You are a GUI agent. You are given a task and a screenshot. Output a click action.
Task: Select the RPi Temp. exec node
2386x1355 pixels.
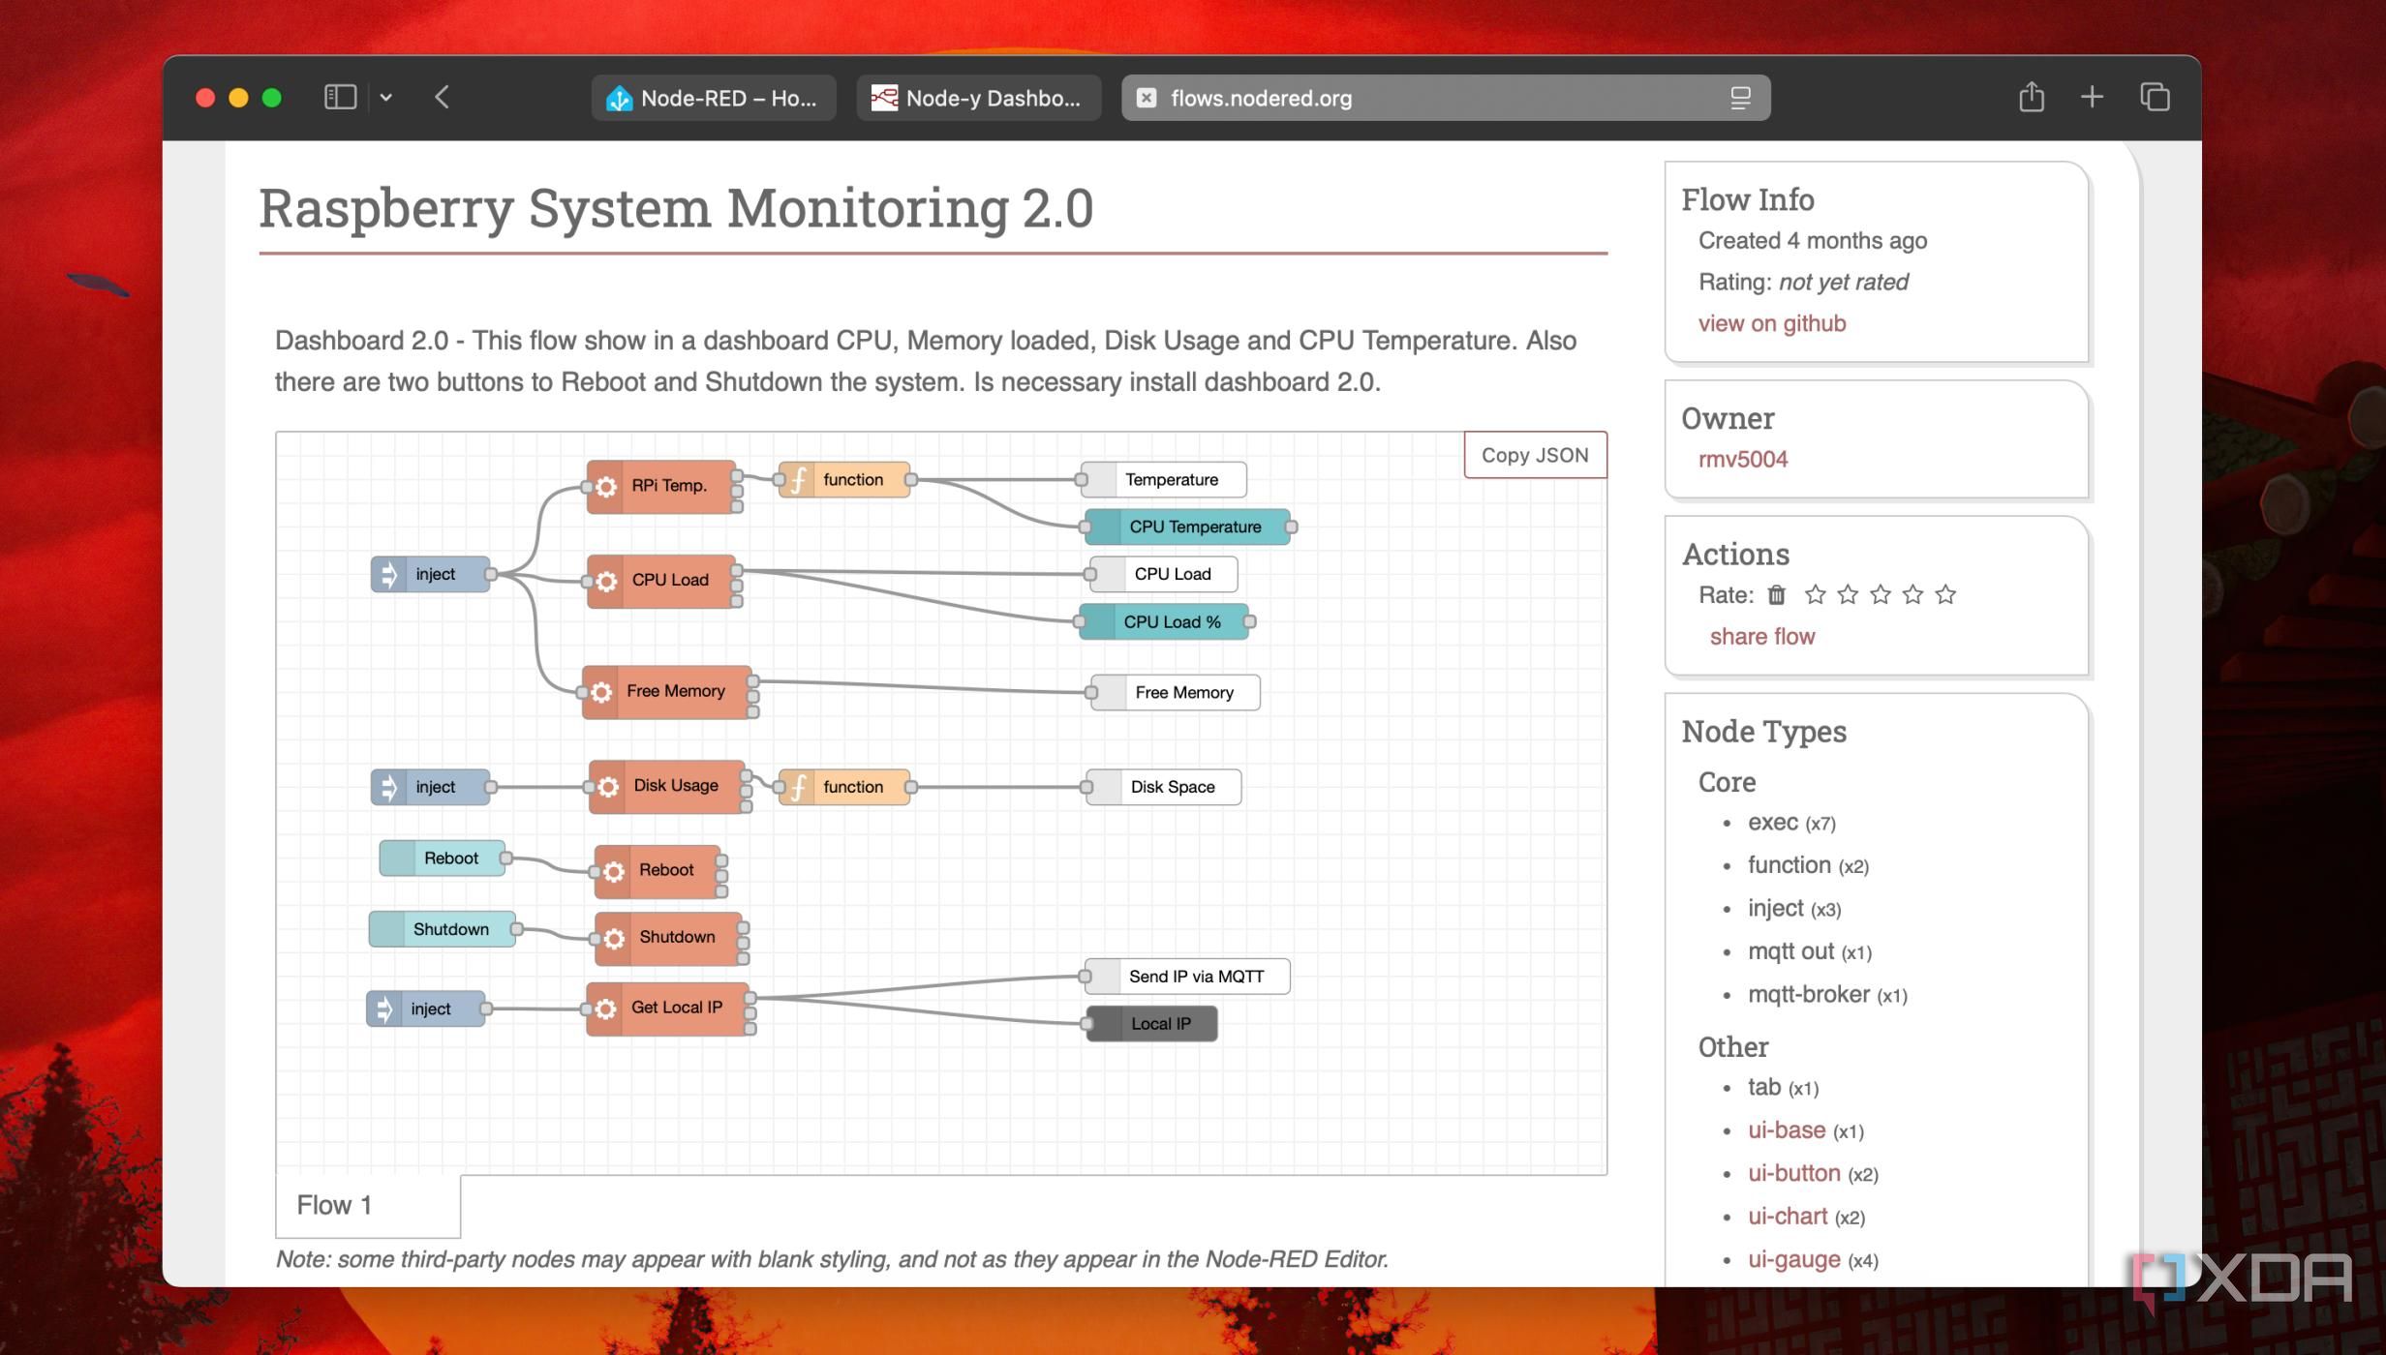[662, 487]
